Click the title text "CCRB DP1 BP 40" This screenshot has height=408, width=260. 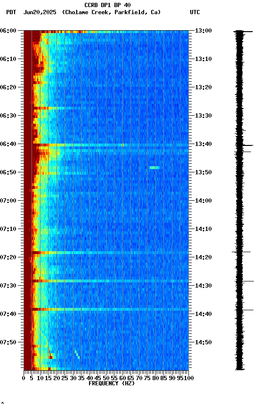coord(107,5)
